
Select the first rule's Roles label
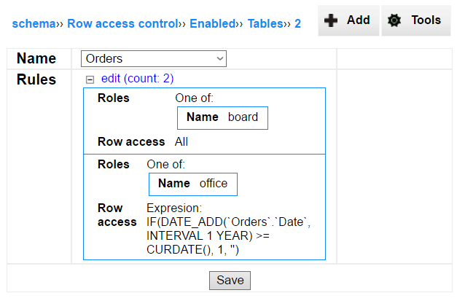point(114,98)
